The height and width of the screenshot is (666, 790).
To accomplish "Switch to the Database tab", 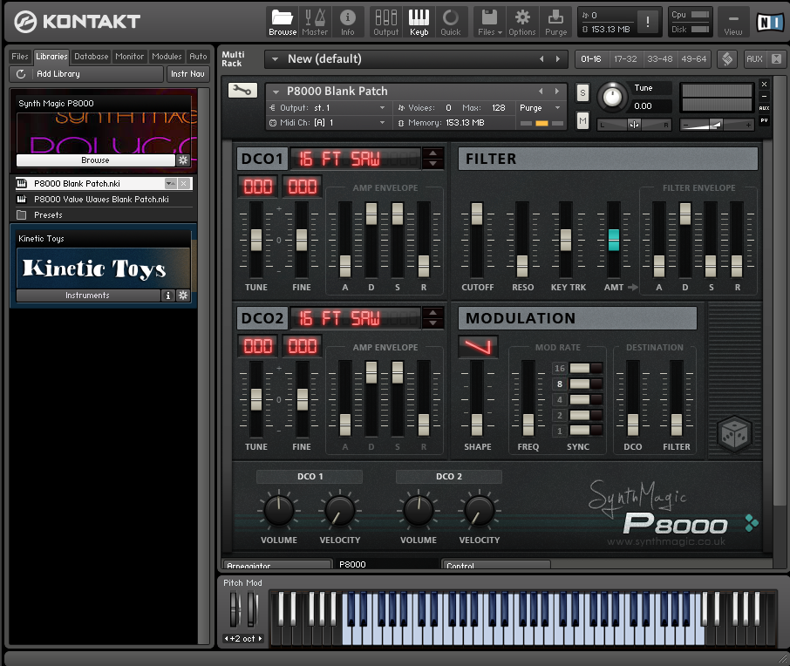I will coord(92,57).
